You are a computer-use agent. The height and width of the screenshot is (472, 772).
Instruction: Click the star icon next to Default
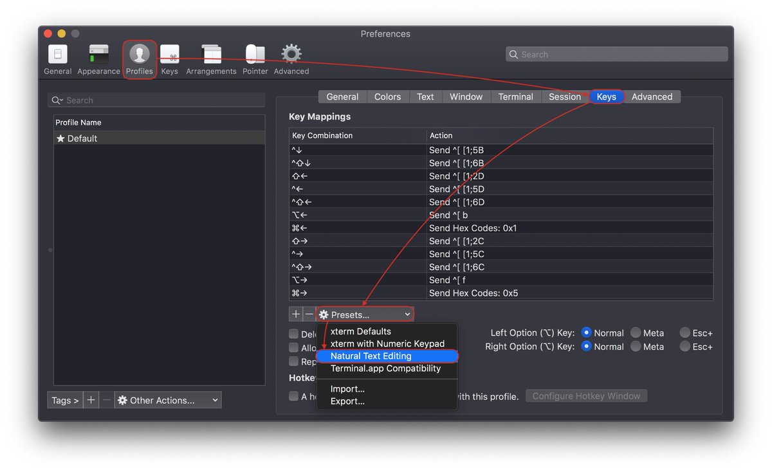[x=61, y=138]
